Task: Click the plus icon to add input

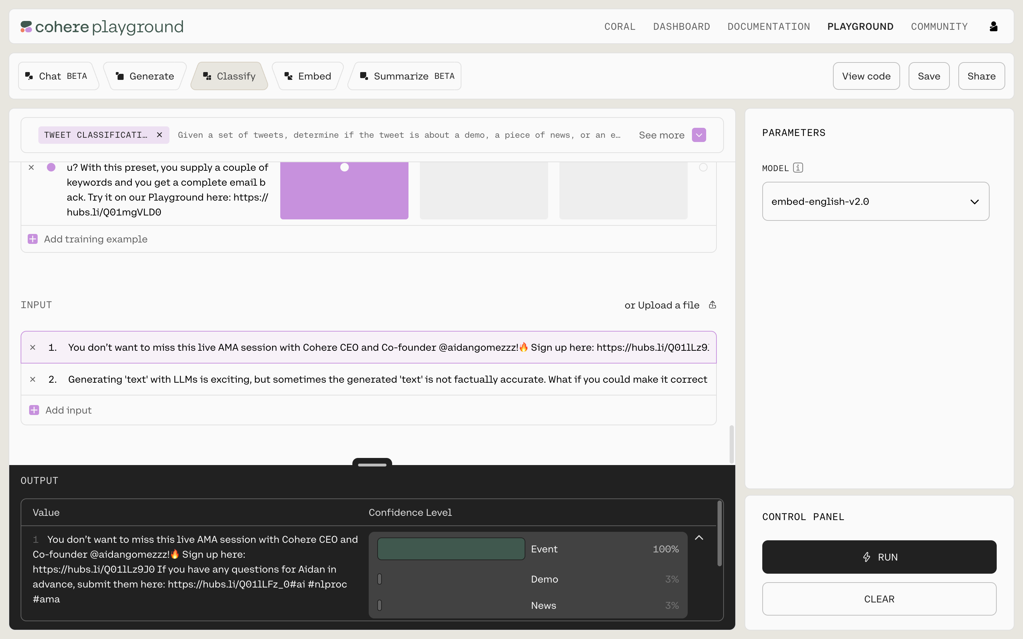Action: coord(34,410)
